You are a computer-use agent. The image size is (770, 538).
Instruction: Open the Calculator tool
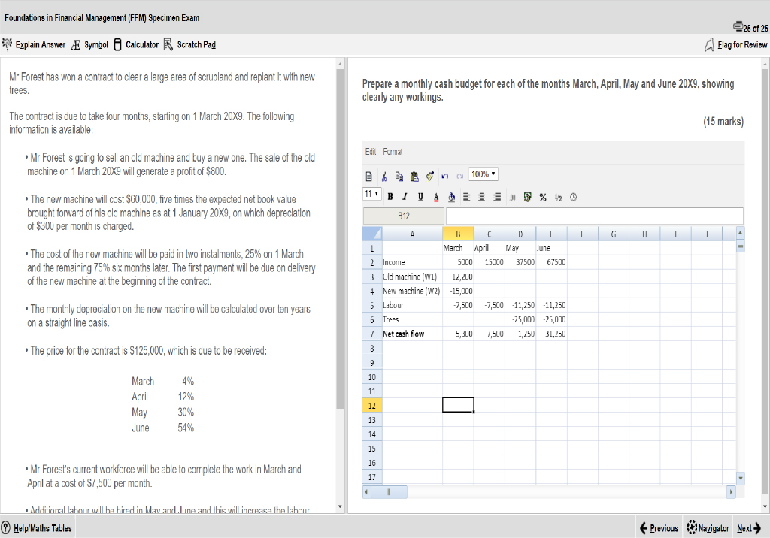tap(136, 45)
